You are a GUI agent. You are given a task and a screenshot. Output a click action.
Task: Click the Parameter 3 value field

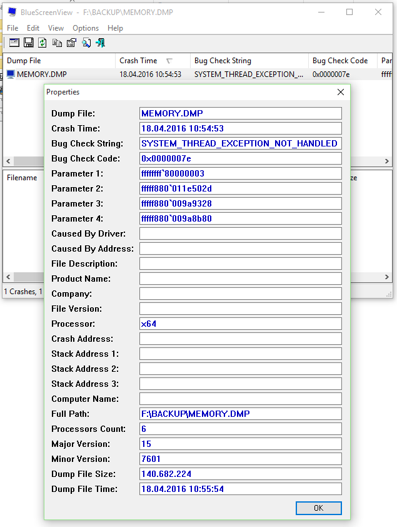241,203
